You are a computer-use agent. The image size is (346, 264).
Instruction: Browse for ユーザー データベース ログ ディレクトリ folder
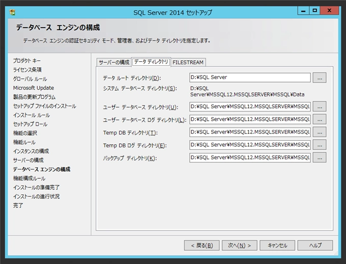(320, 119)
